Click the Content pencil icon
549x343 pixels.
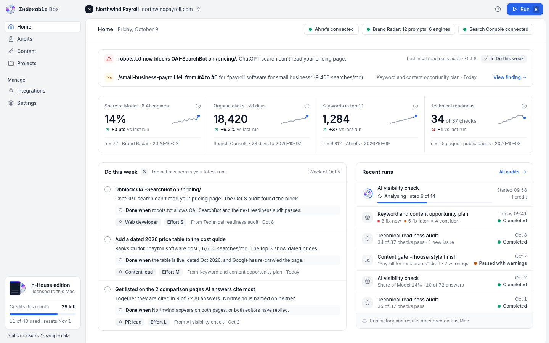[x=11, y=51]
